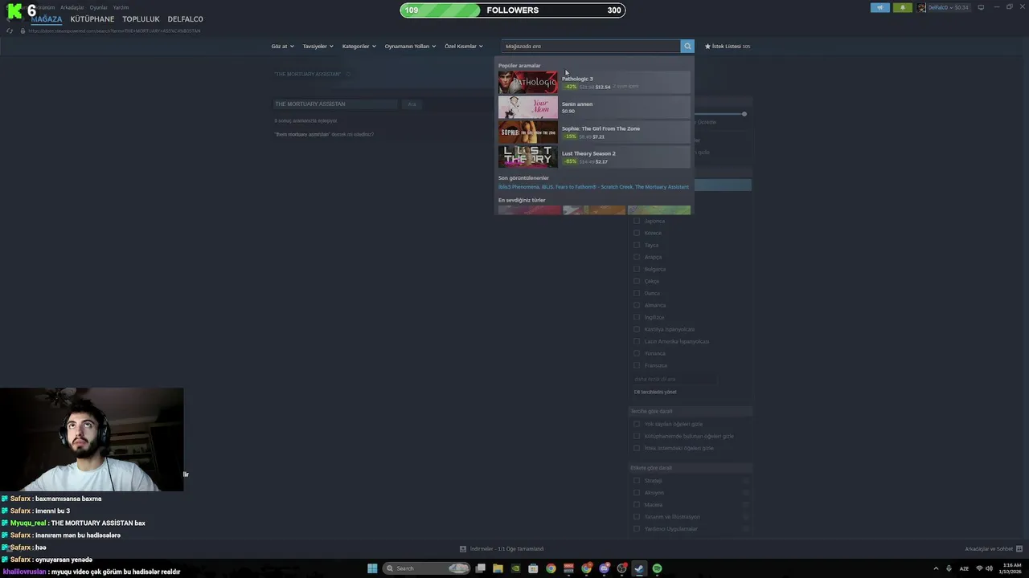The image size is (1029, 578).
Task: Click the Mağazada ara search field
Action: coord(591,47)
